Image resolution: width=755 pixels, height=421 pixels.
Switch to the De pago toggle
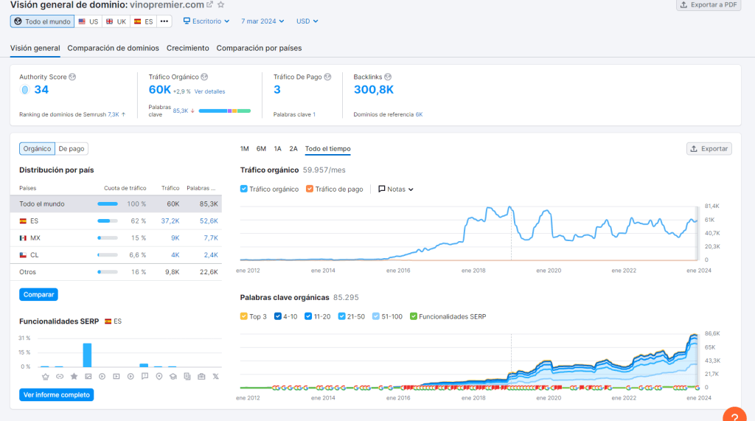(x=72, y=149)
